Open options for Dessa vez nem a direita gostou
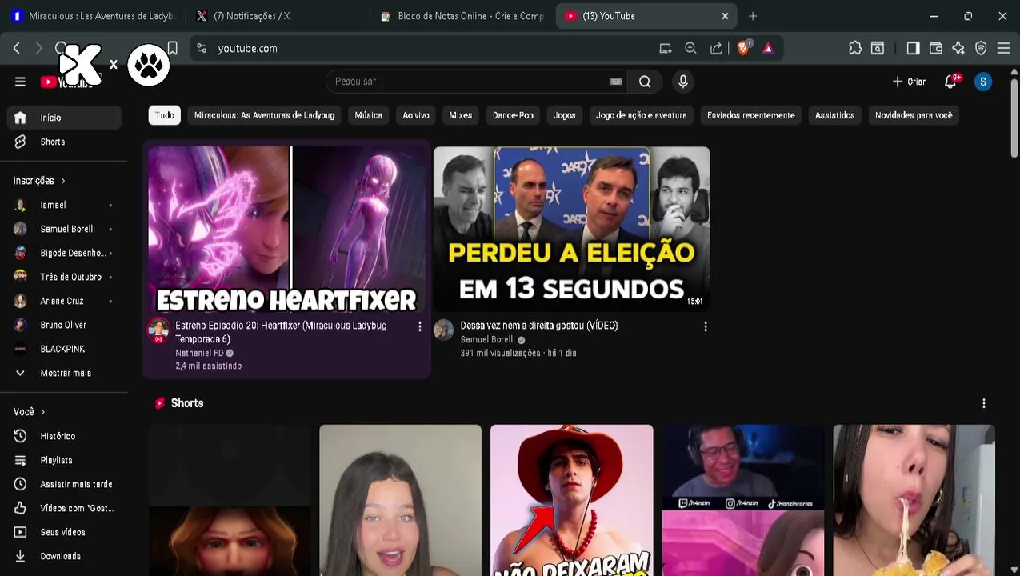Image resolution: width=1020 pixels, height=576 pixels. tap(706, 326)
